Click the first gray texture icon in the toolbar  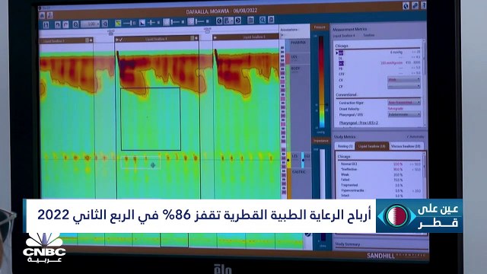tap(167, 22)
